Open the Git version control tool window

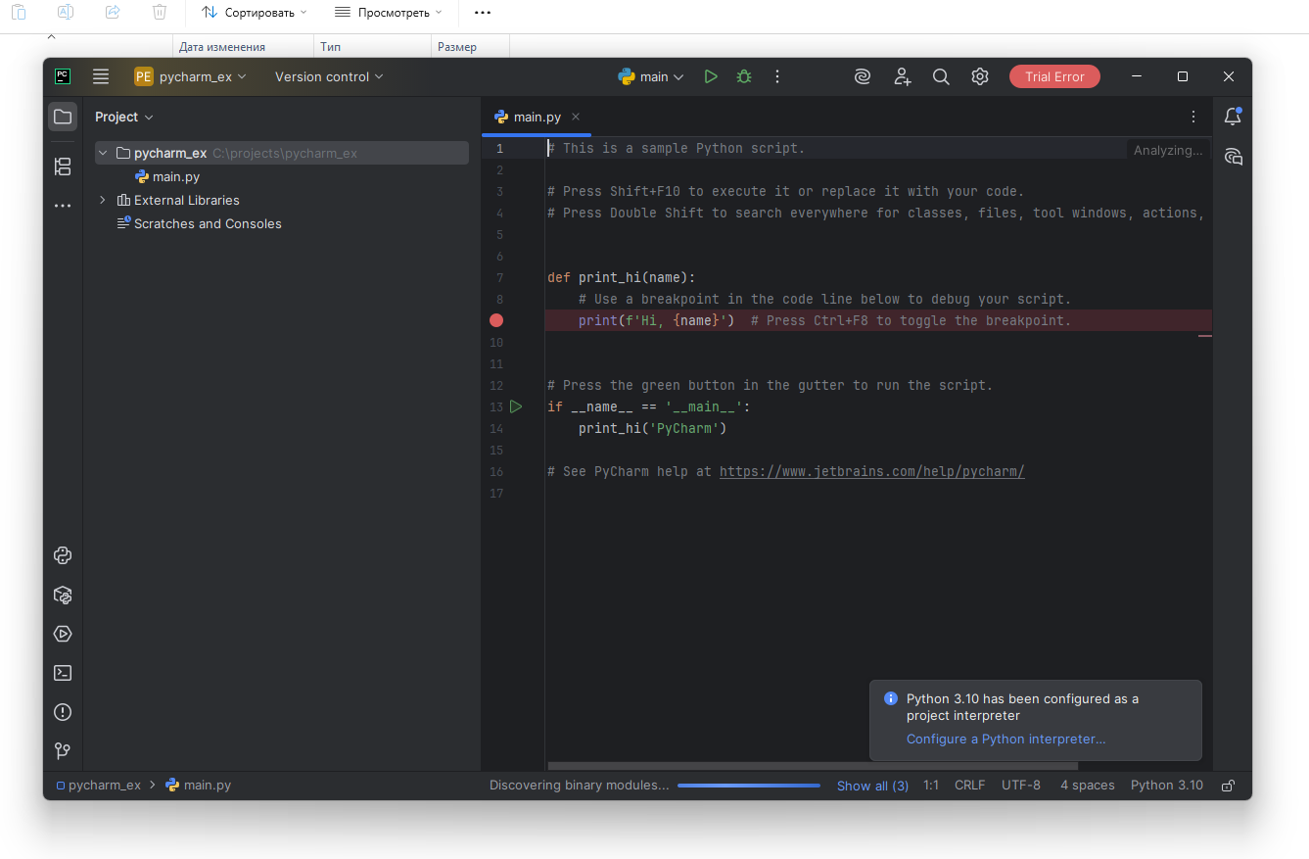(63, 751)
